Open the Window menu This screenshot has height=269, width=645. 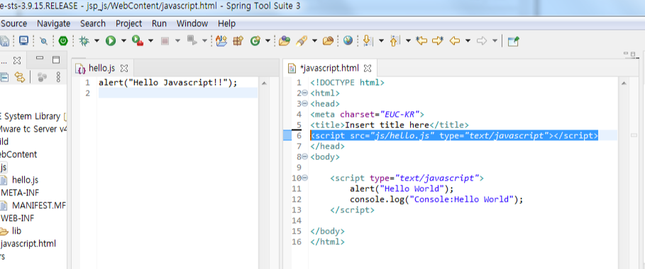(192, 23)
